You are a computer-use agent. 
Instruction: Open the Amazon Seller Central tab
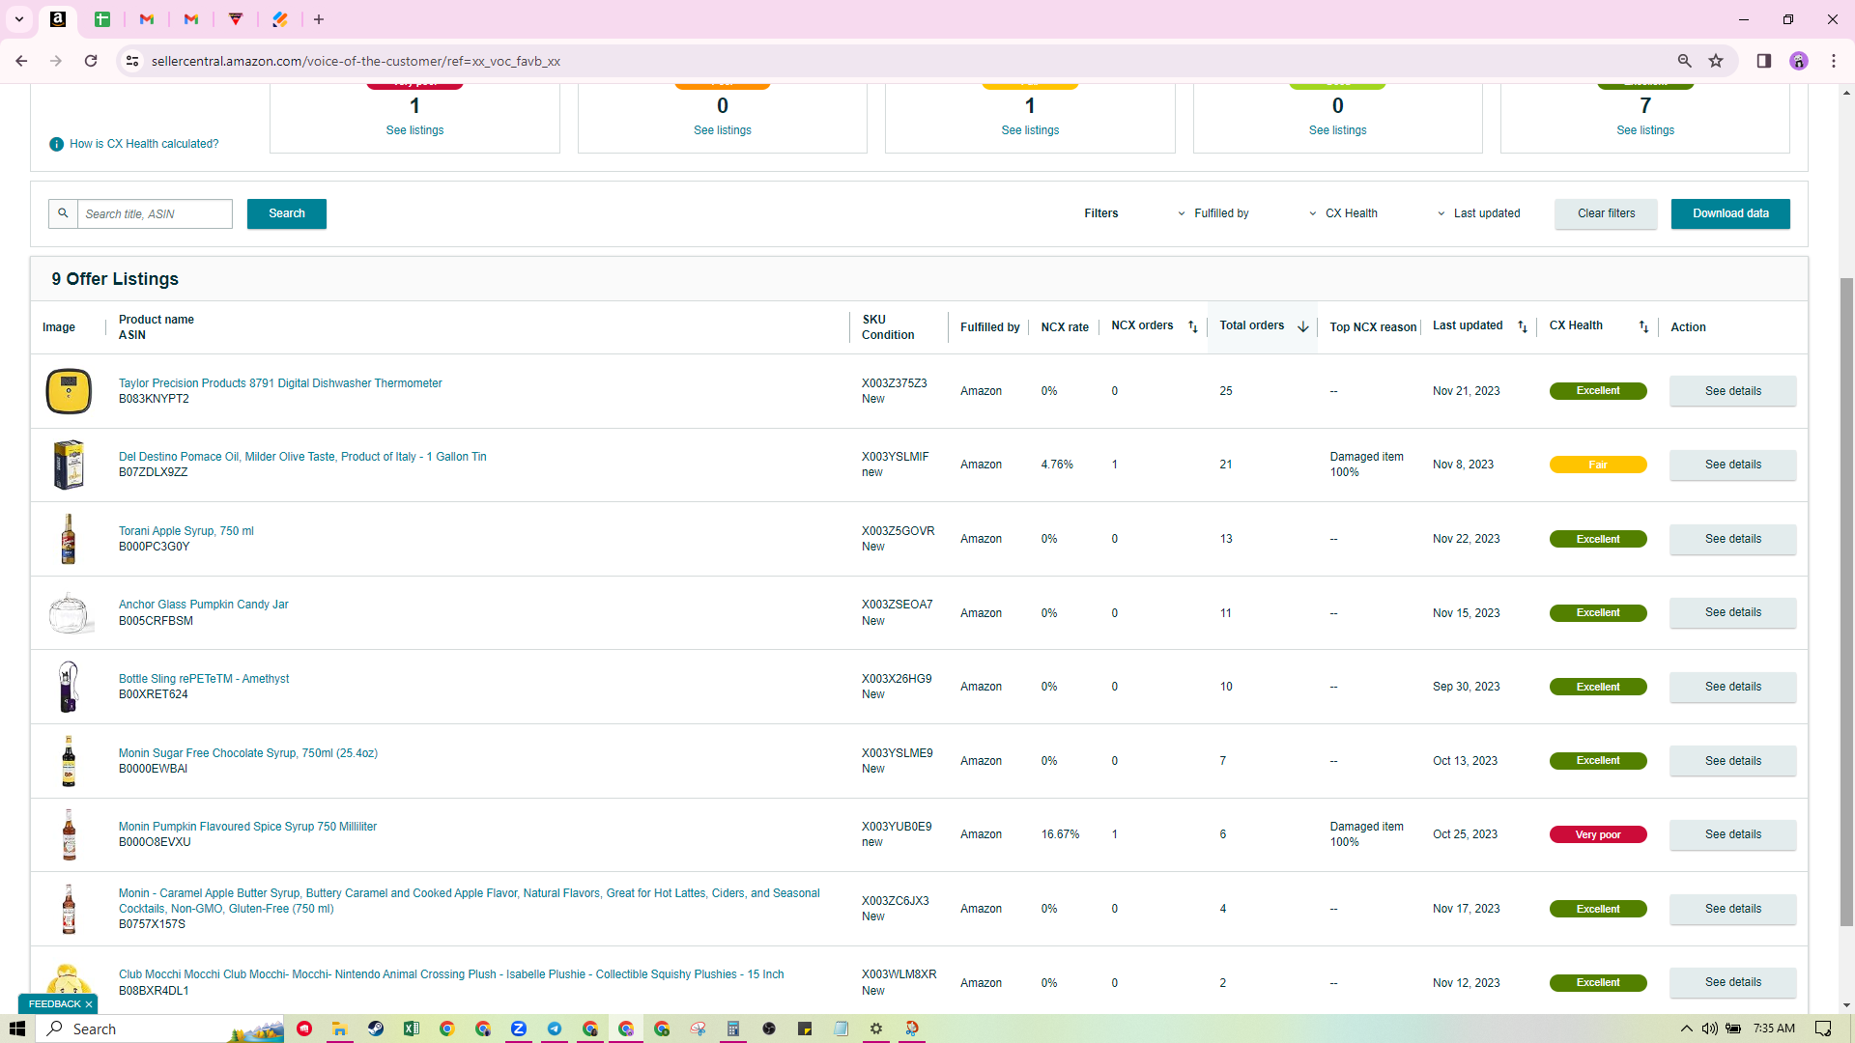[x=58, y=19]
